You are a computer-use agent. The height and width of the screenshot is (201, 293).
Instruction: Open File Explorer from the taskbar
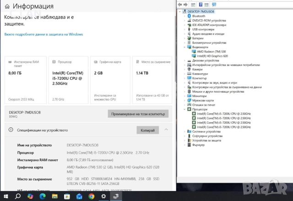pyautogui.click(x=54, y=196)
